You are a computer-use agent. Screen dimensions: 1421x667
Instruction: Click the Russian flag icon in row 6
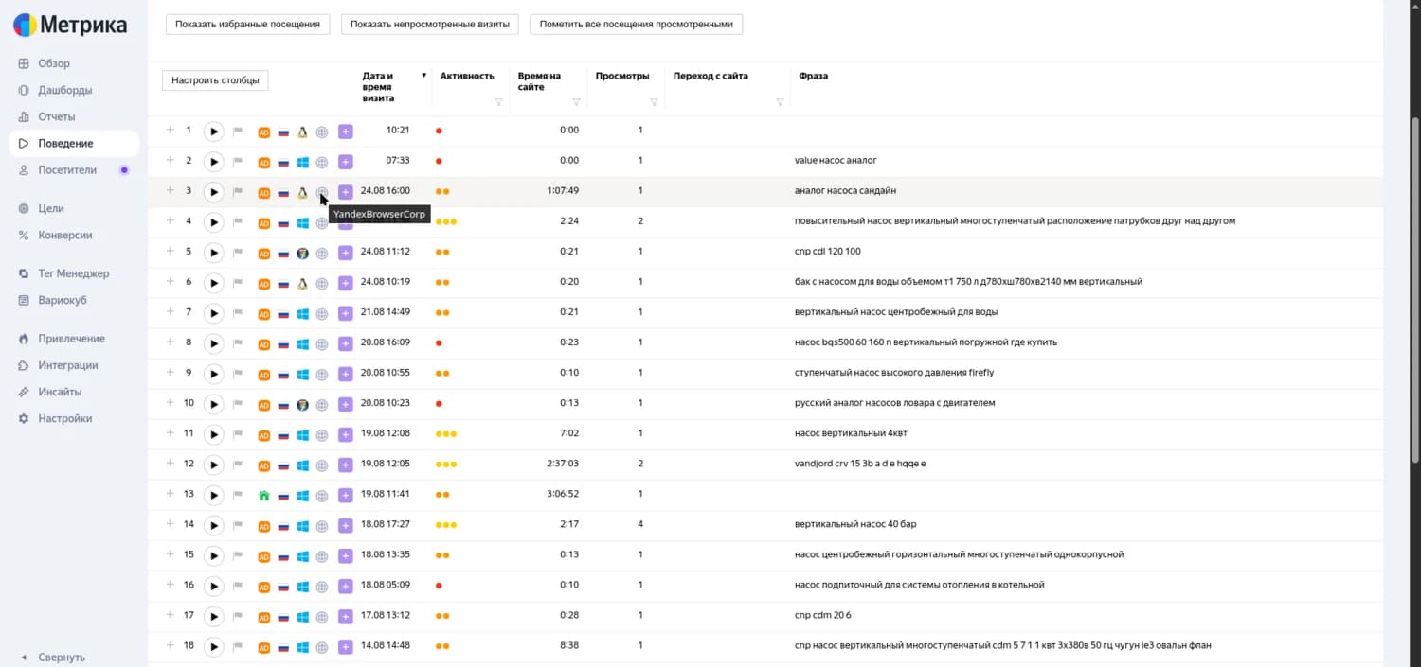(283, 283)
